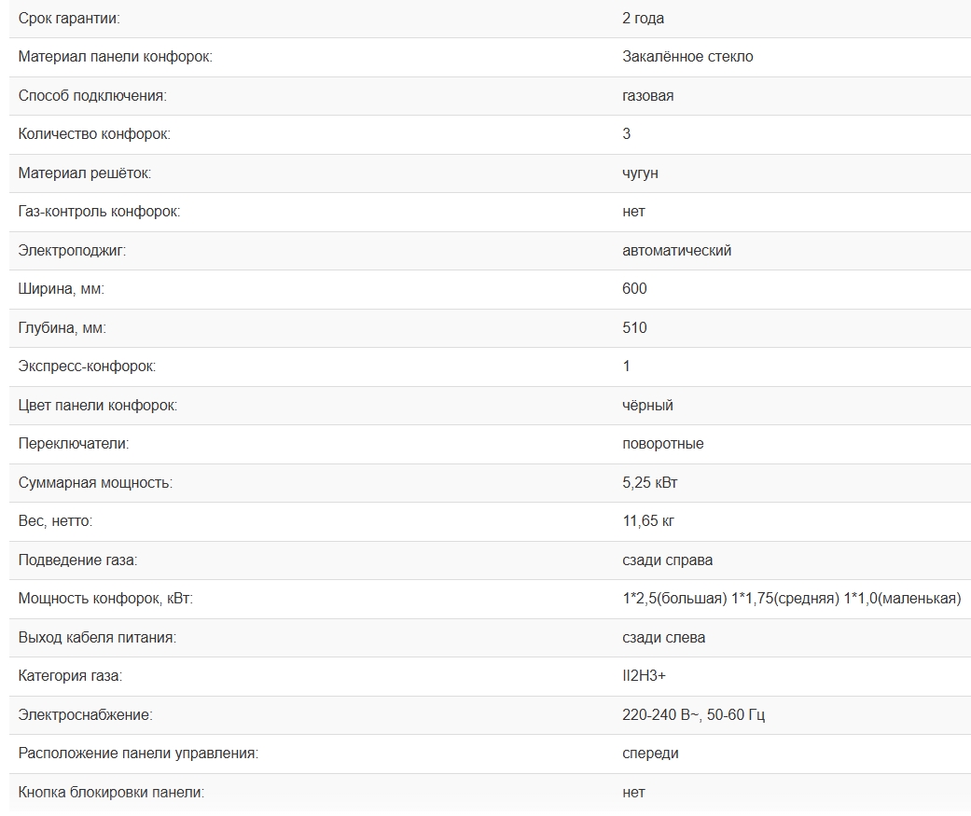Image resolution: width=971 pixels, height=816 pixels.
Task: Select the depth value "510"
Action: pos(634,328)
